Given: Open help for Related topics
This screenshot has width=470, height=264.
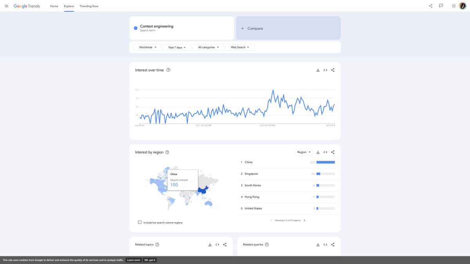Looking at the screenshot, I should pyautogui.click(x=157, y=244).
